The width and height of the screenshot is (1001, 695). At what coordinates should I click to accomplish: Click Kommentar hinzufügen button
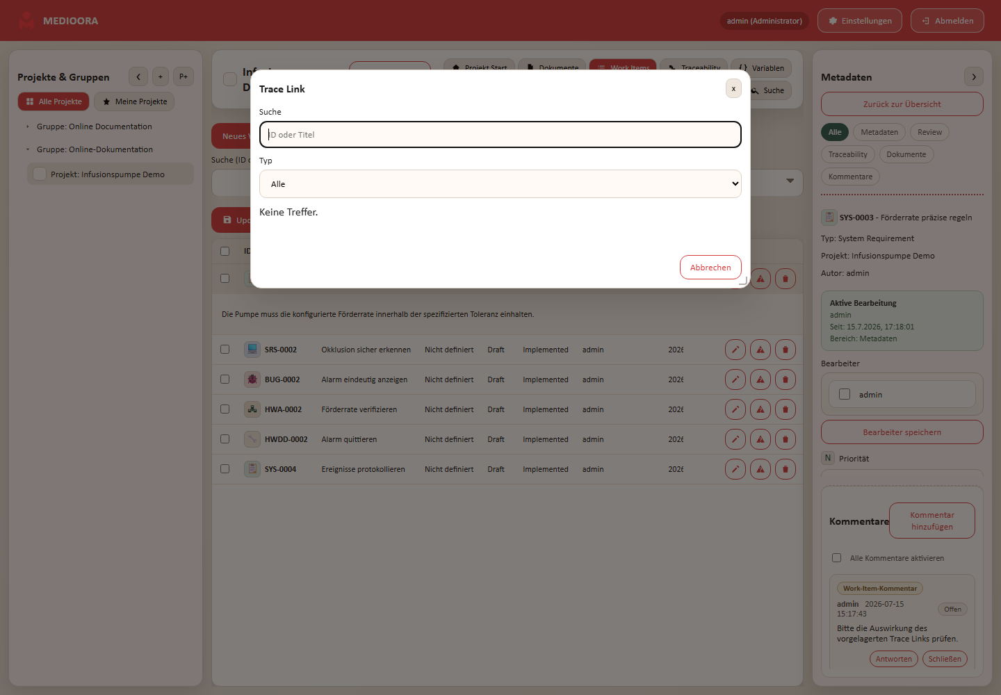click(932, 521)
